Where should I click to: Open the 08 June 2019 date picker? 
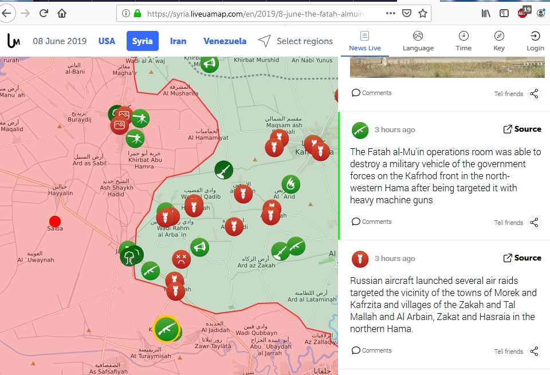coord(60,41)
